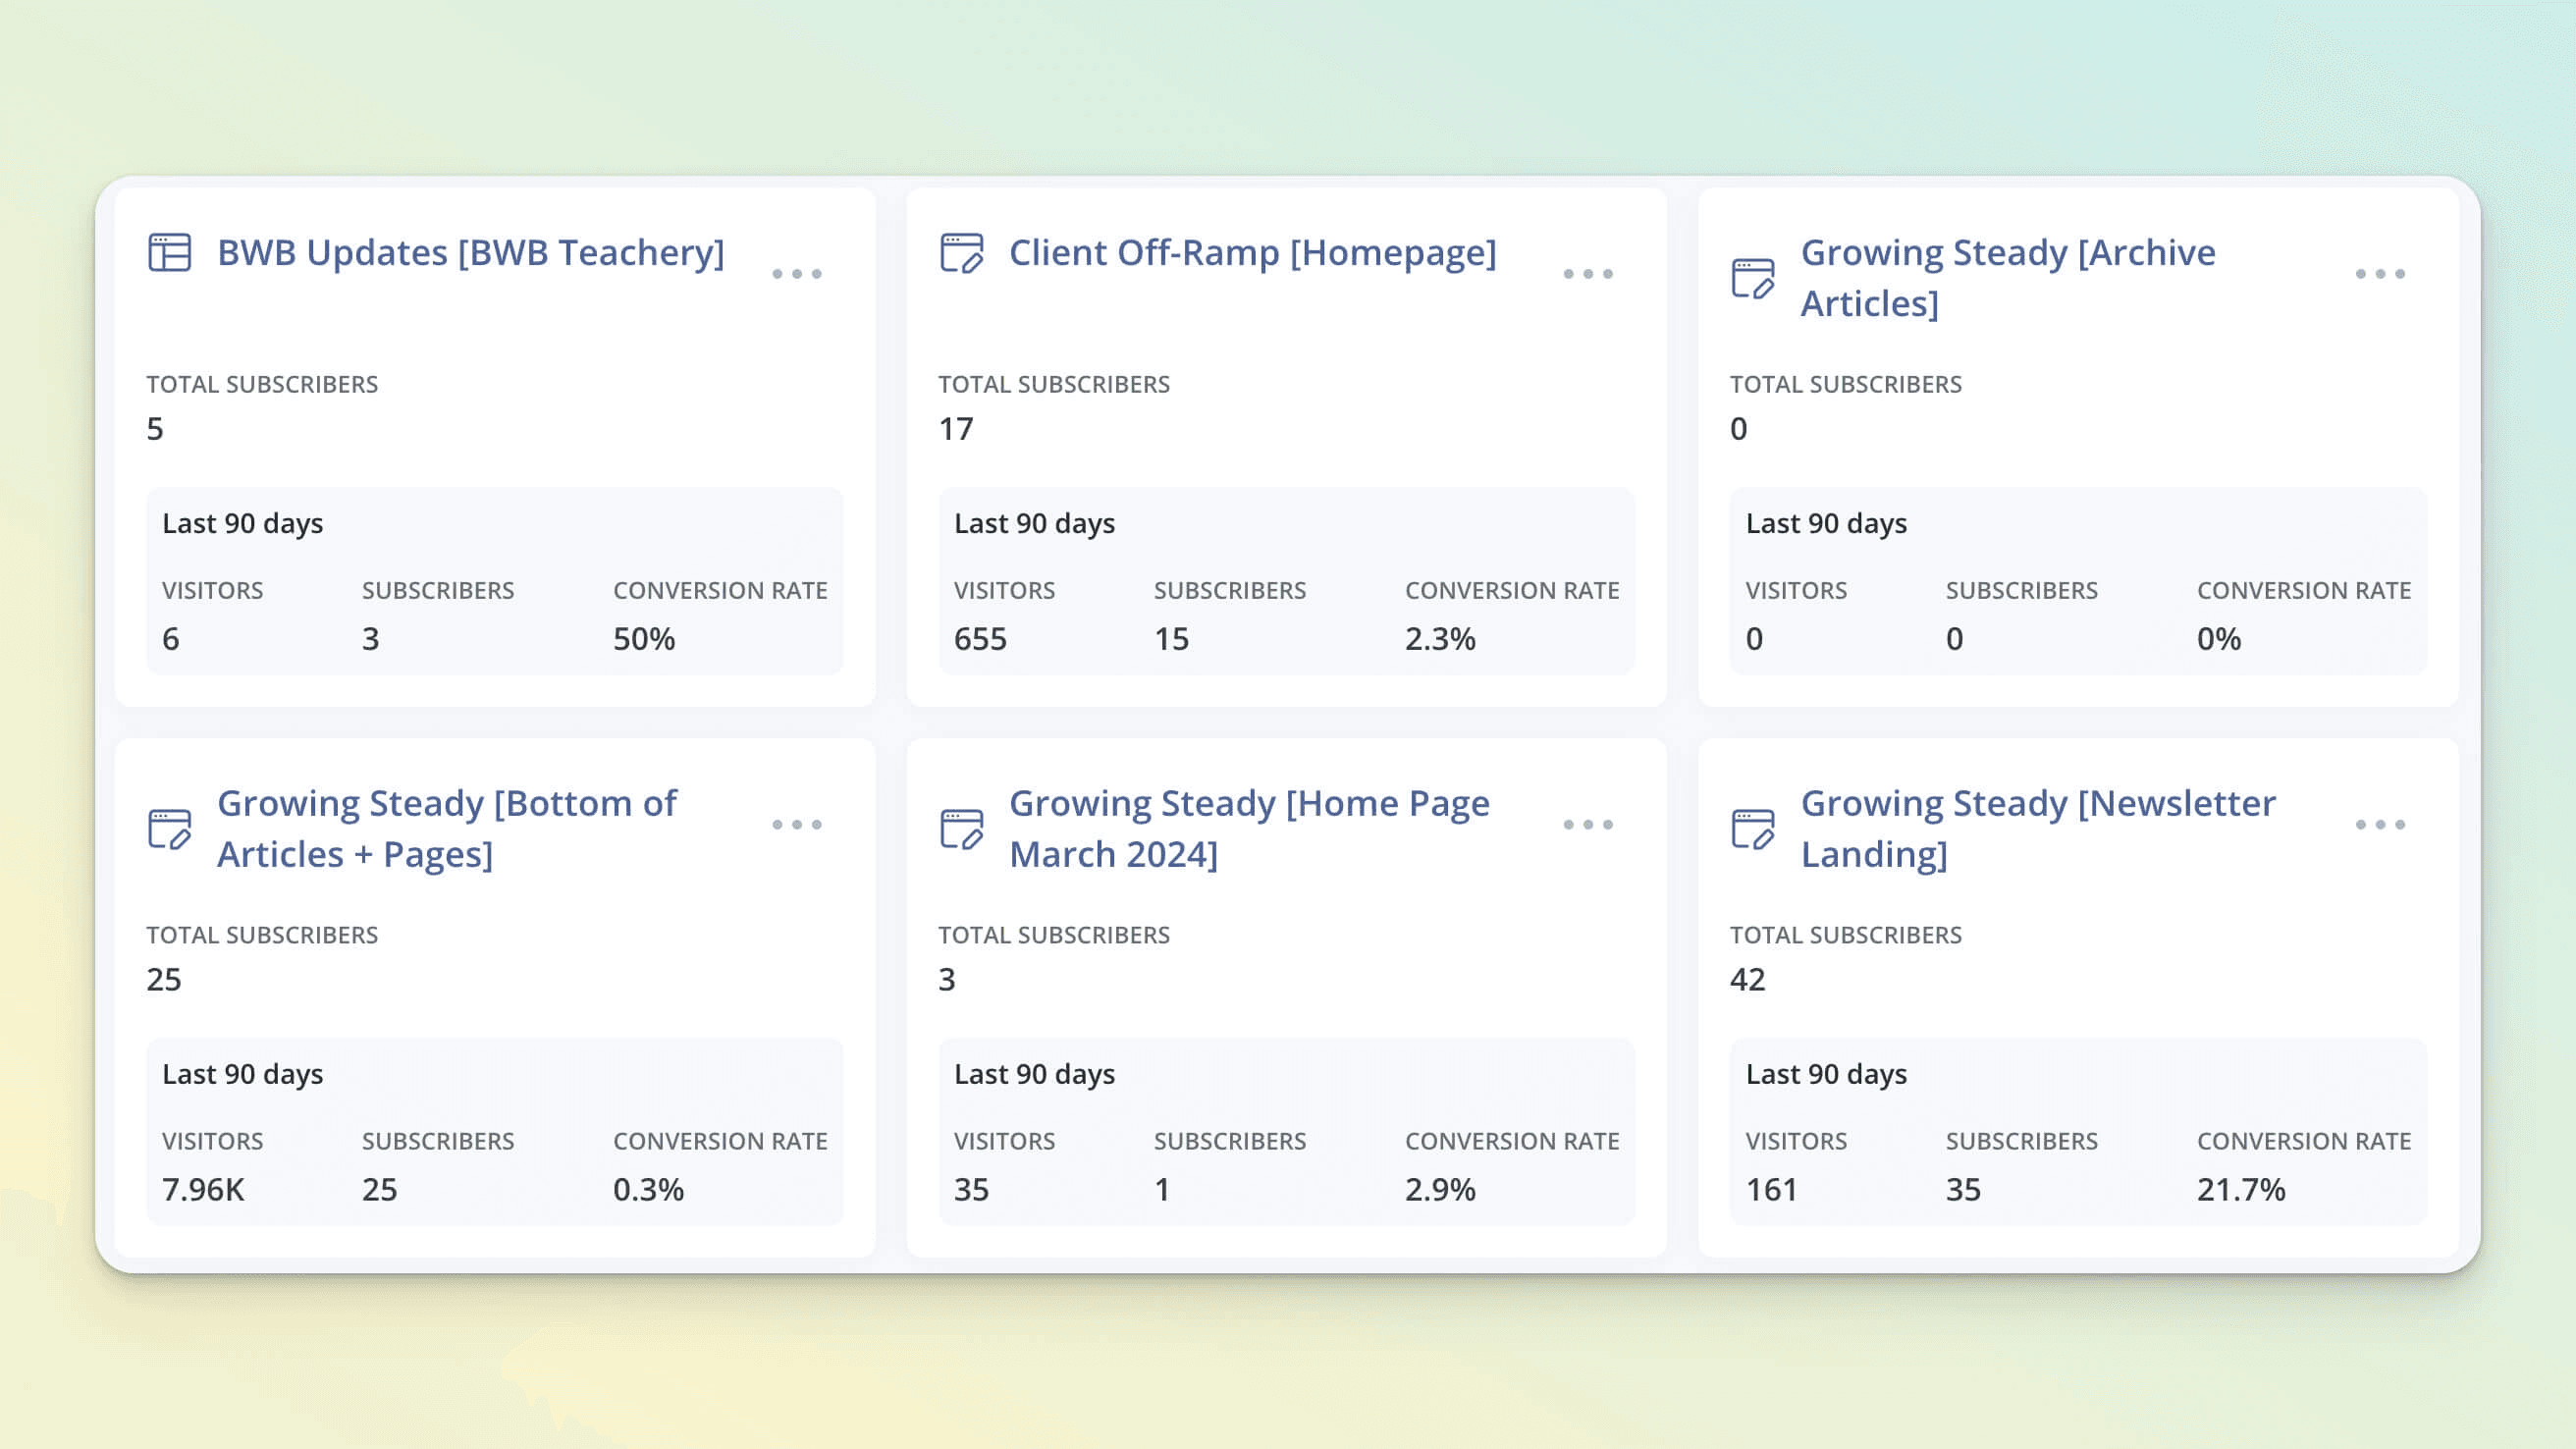This screenshot has height=1449, width=2576.
Task: Open three-dot menu on BWB Updates card
Action: tap(796, 273)
